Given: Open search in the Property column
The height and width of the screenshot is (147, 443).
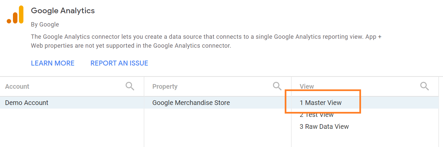Looking at the screenshot, I should click(x=277, y=86).
